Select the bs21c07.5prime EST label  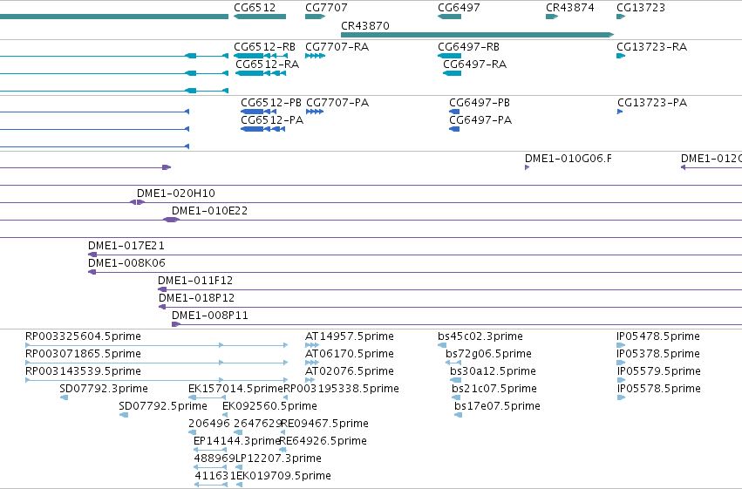pyautogui.click(x=494, y=390)
